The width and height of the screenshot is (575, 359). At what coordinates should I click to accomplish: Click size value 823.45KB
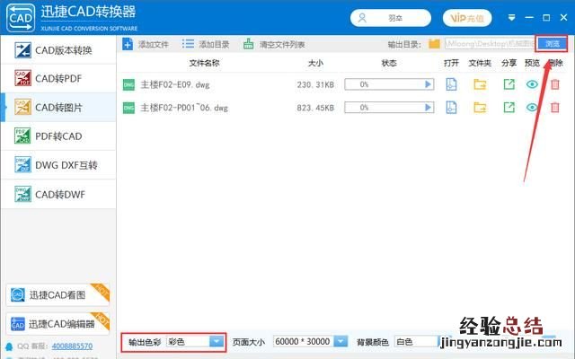(315, 108)
